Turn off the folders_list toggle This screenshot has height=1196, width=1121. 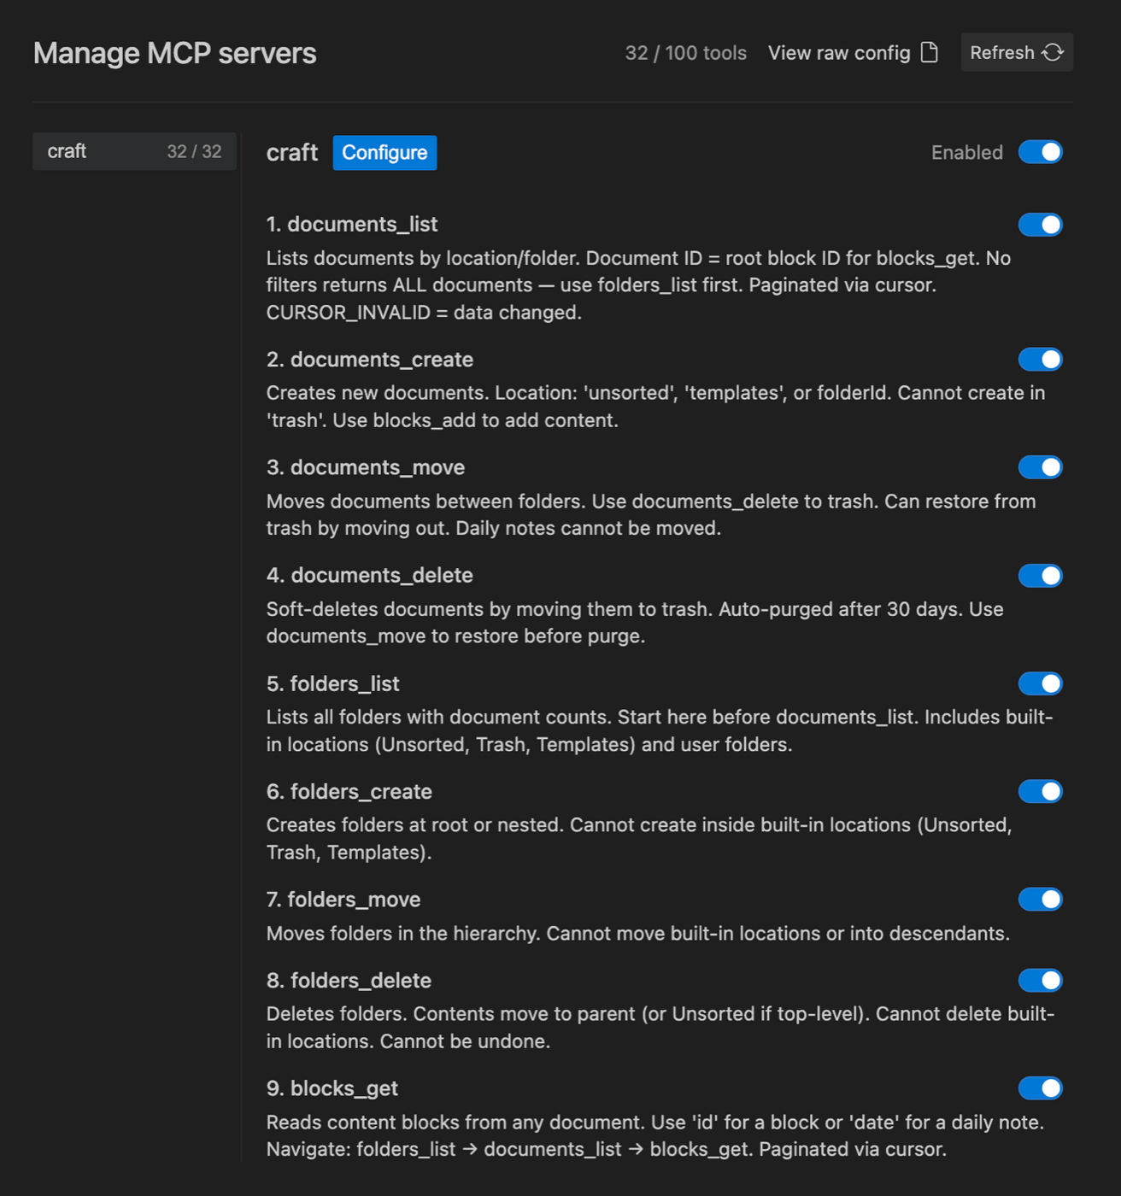pos(1040,683)
